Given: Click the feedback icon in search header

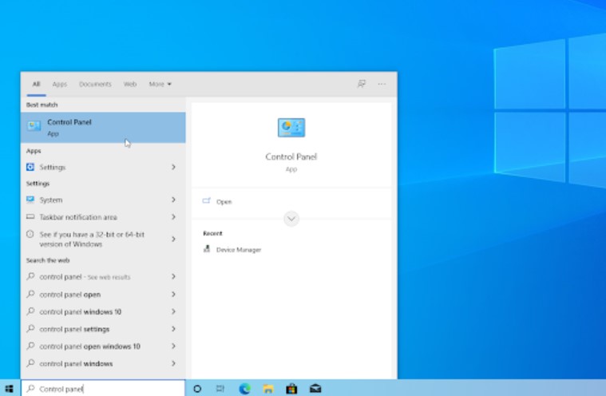Looking at the screenshot, I should 362,84.
